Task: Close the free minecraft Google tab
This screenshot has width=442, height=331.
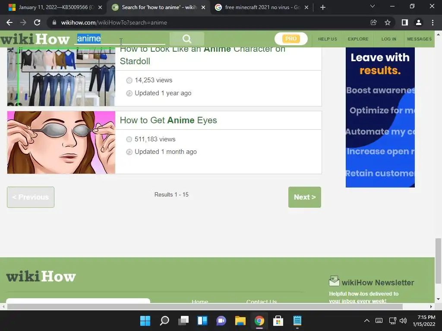Action: pos(306,7)
